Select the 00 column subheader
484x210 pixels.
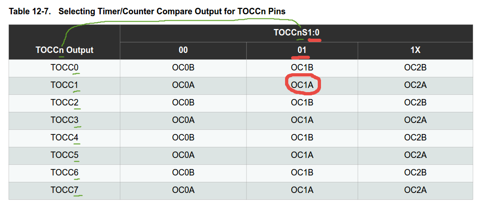183,50
